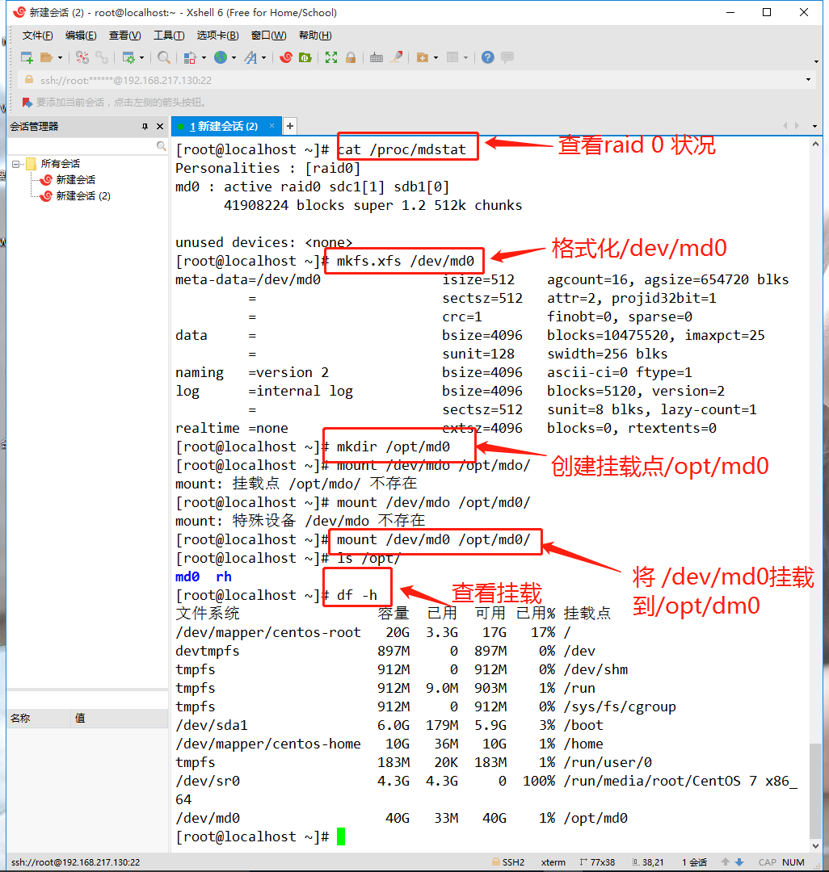Viewport: 829px width, 872px height.
Task: Click scroll up arrow in status bar
Action: (x=726, y=862)
